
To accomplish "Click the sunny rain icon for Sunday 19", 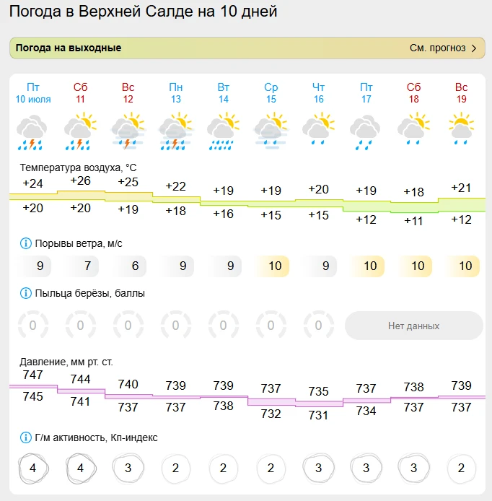I will [462, 128].
